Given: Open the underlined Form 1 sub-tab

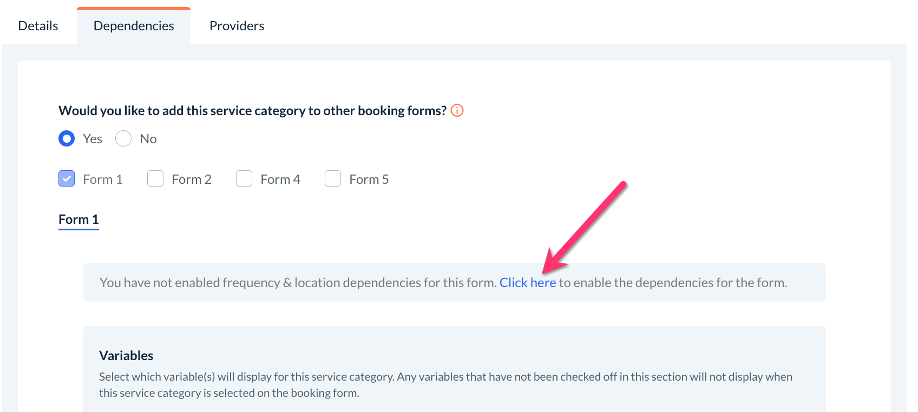Looking at the screenshot, I should [78, 220].
